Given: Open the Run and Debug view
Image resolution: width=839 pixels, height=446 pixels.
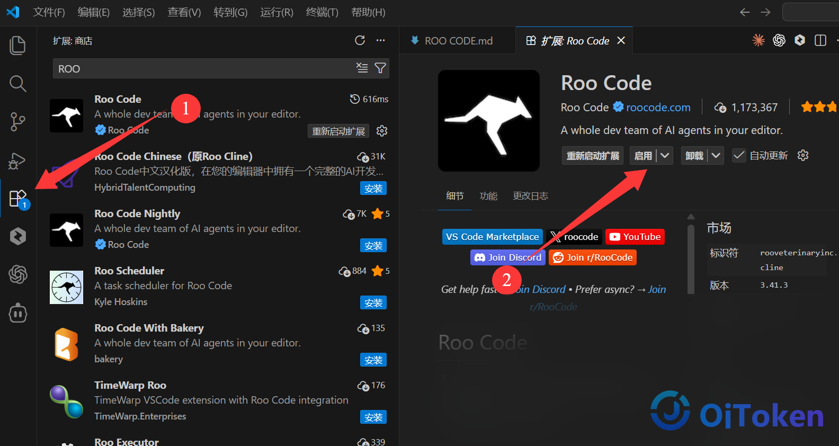Looking at the screenshot, I should click(18, 160).
